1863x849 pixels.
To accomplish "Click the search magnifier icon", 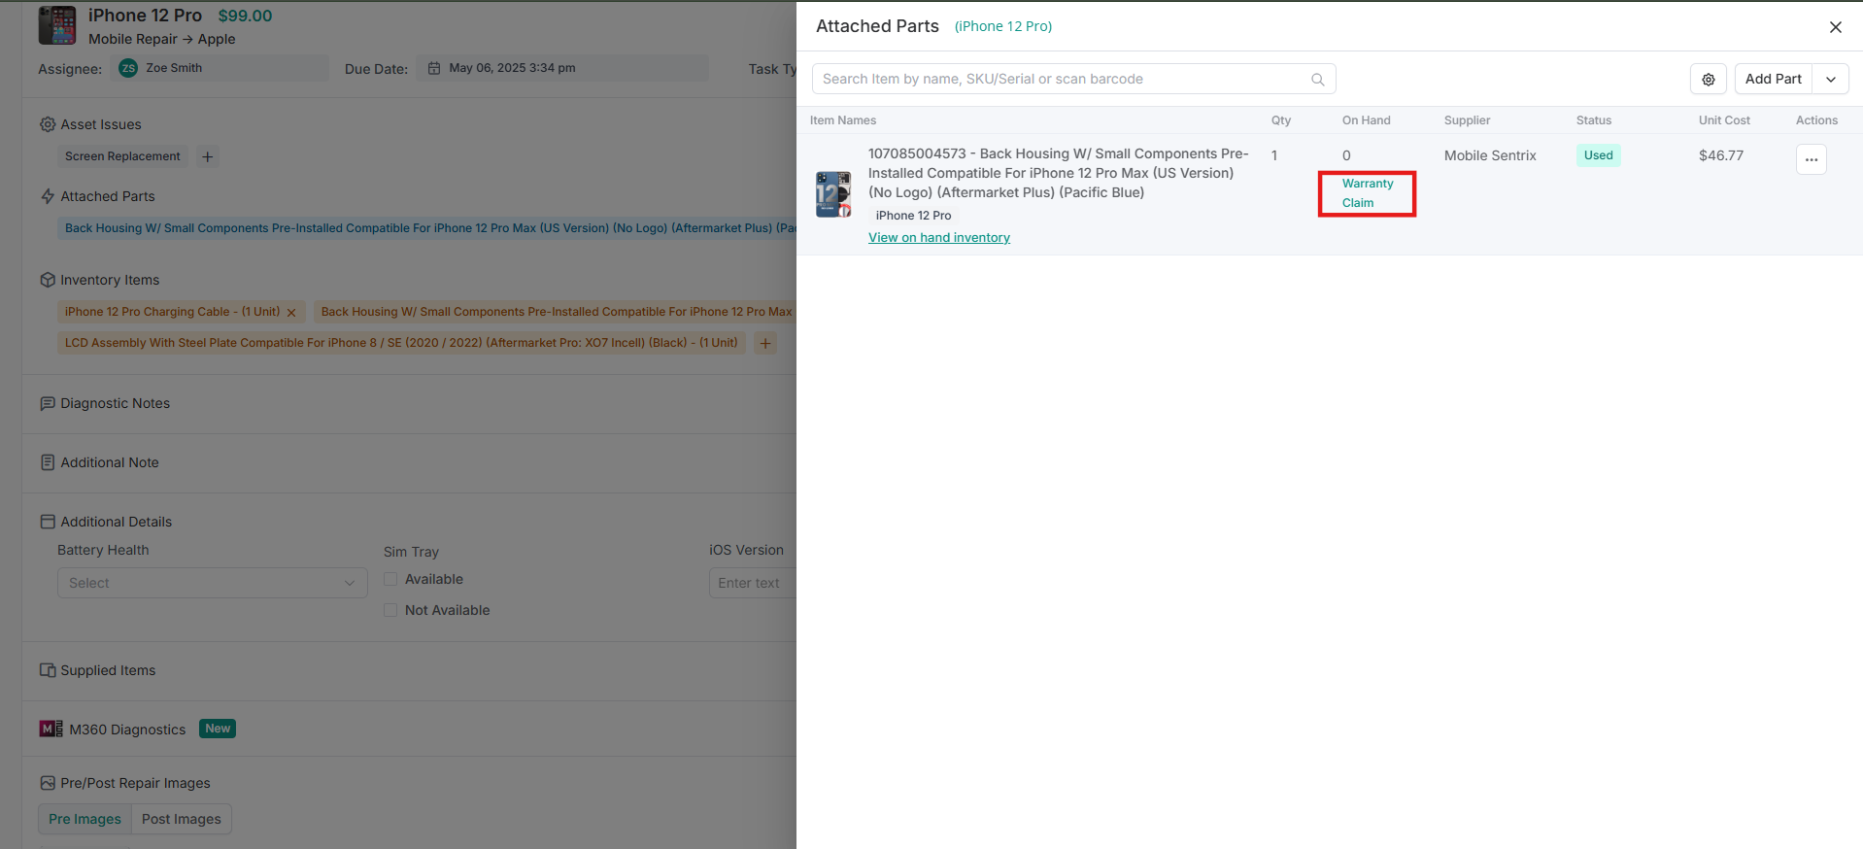I will click(x=1318, y=80).
